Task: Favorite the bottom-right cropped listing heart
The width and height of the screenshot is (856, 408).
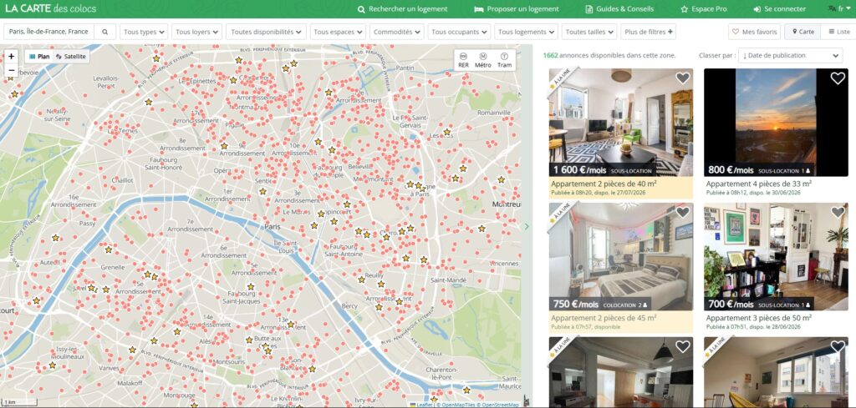Action: click(x=838, y=346)
